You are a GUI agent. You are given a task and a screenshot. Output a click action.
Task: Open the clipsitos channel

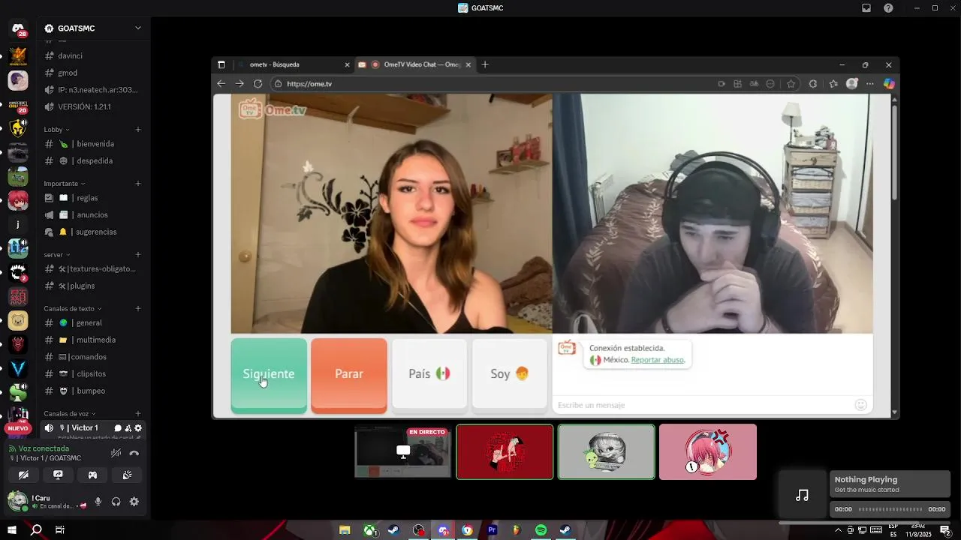pyautogui.click(x=92, y=374)
